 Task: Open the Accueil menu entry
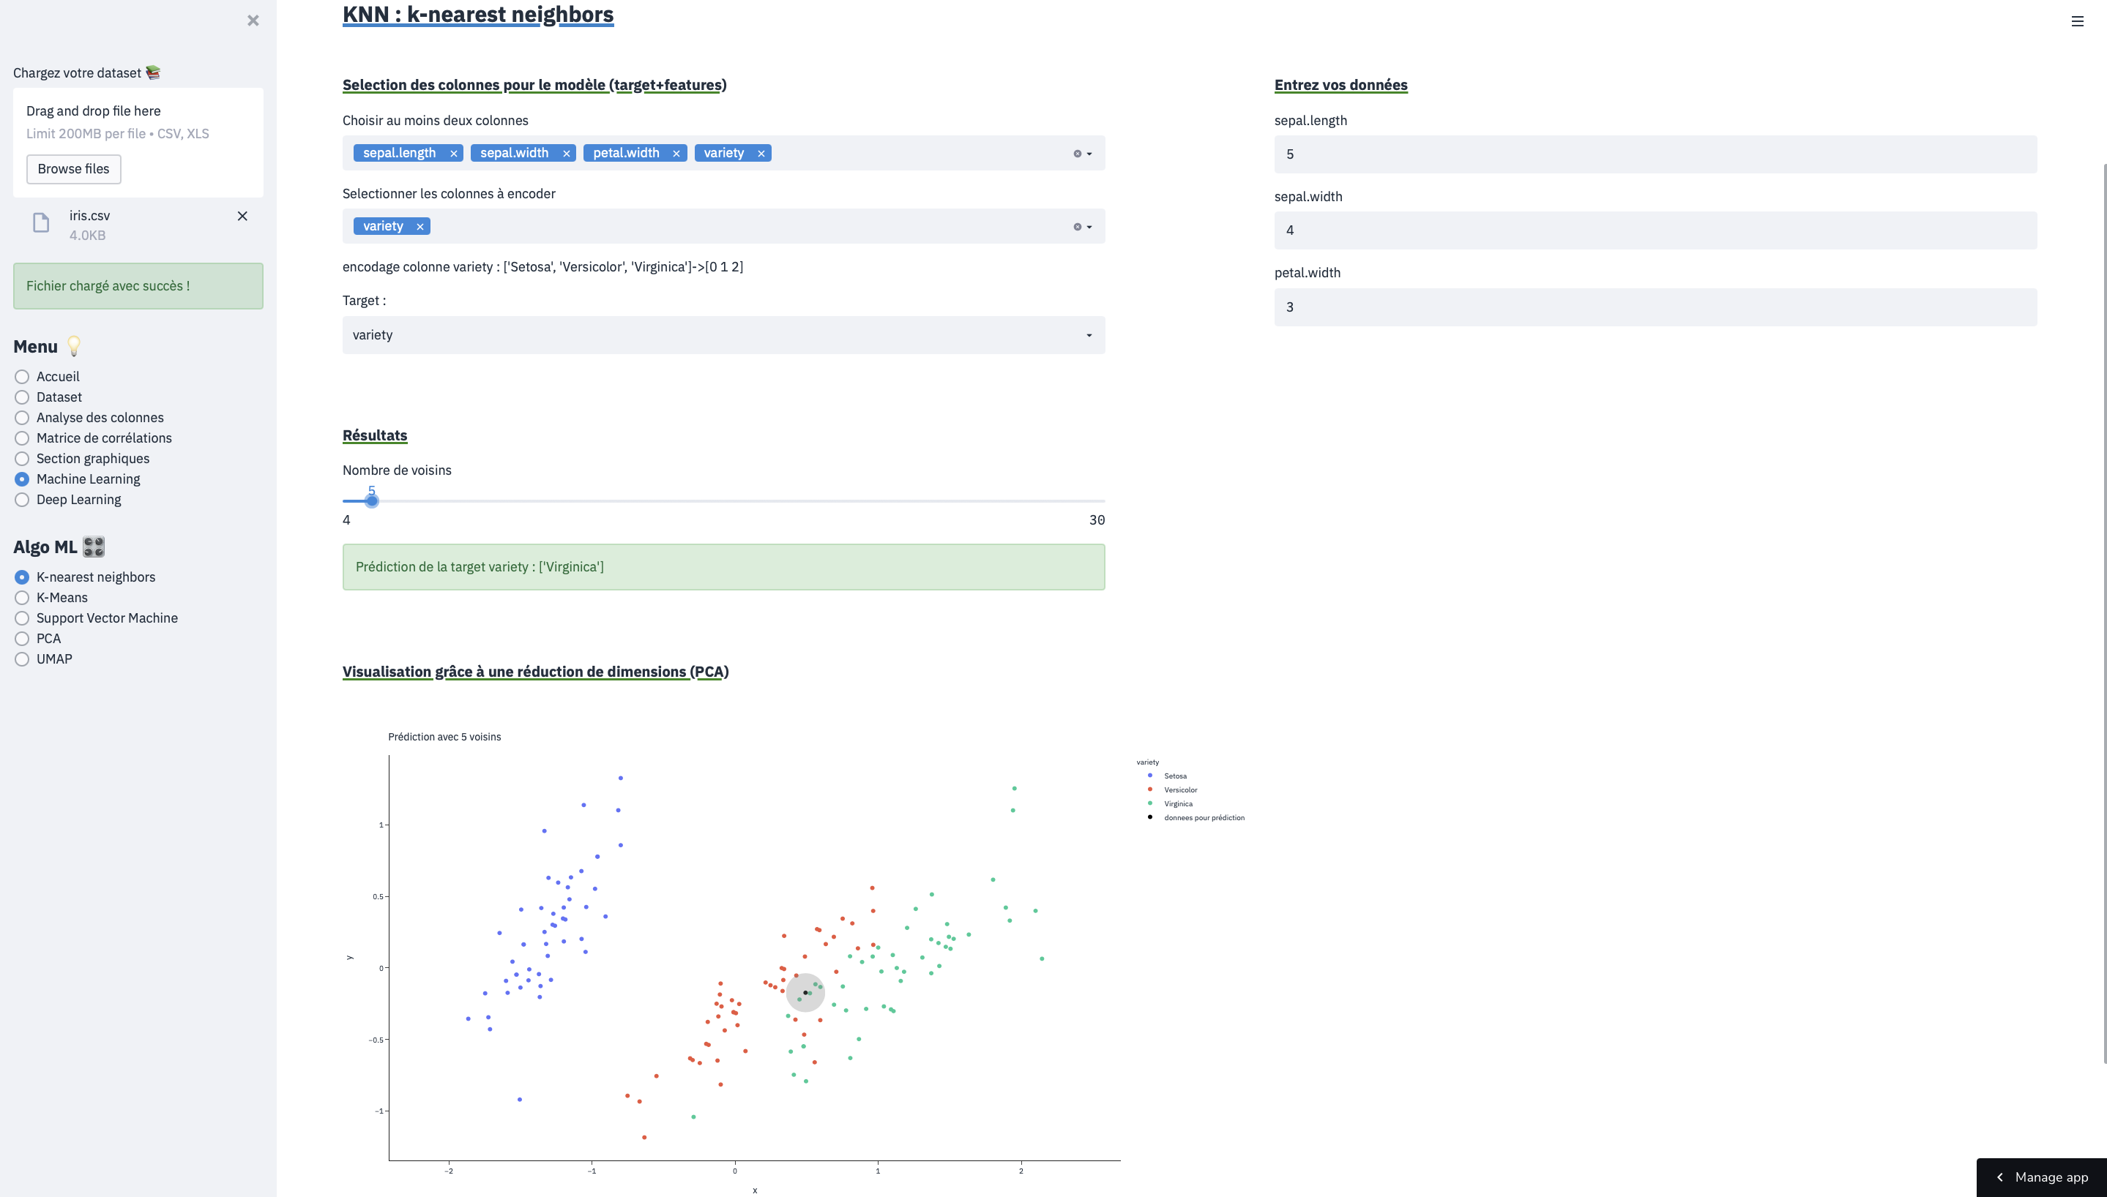(x=21, y=377)
